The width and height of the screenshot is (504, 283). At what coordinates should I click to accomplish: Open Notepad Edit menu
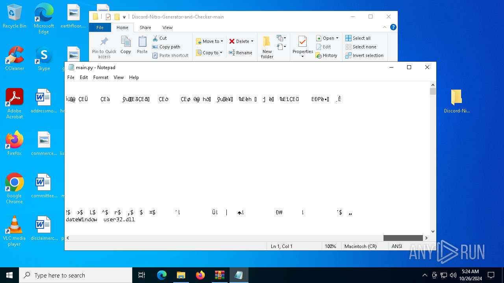pyautogui.click(x=84, y=77)
